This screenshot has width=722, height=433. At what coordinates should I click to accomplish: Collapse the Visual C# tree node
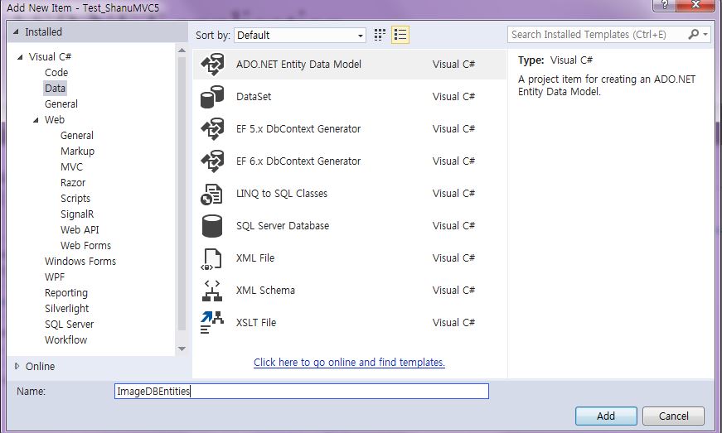point(20,57)
